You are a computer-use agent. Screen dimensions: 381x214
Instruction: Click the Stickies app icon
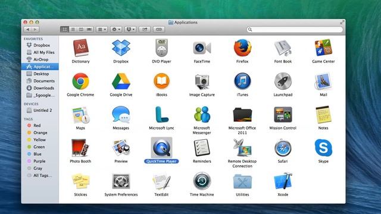(80, 181)
